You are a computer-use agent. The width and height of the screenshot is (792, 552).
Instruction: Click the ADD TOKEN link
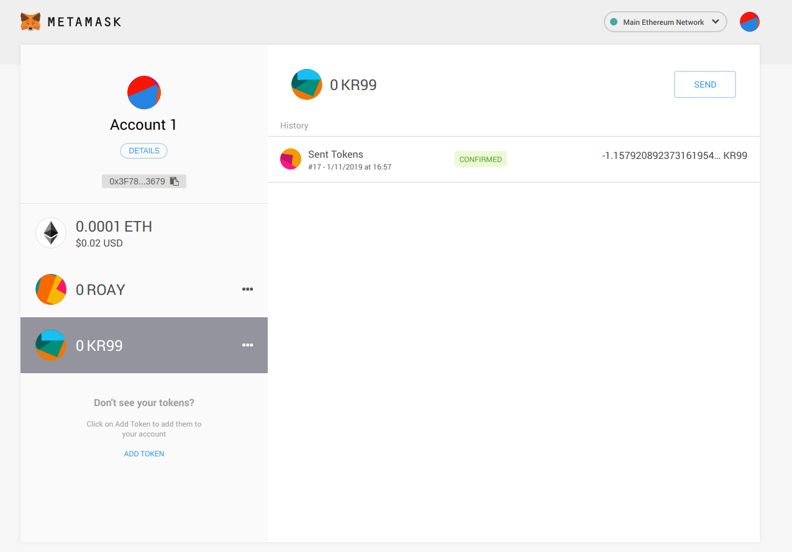(x=144, y=454)
